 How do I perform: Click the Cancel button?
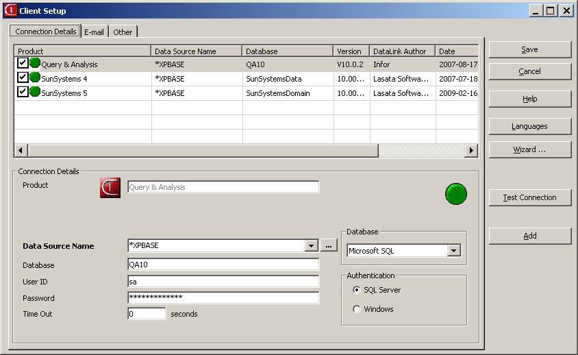[x=529, y=71]
